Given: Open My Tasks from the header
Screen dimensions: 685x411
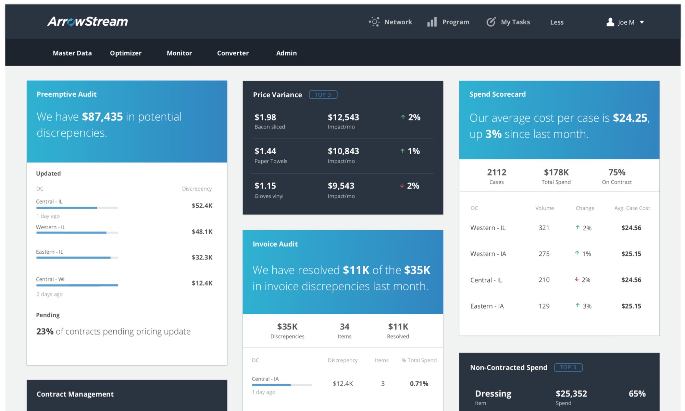Looking at the screenshot, I should [515, 22].
